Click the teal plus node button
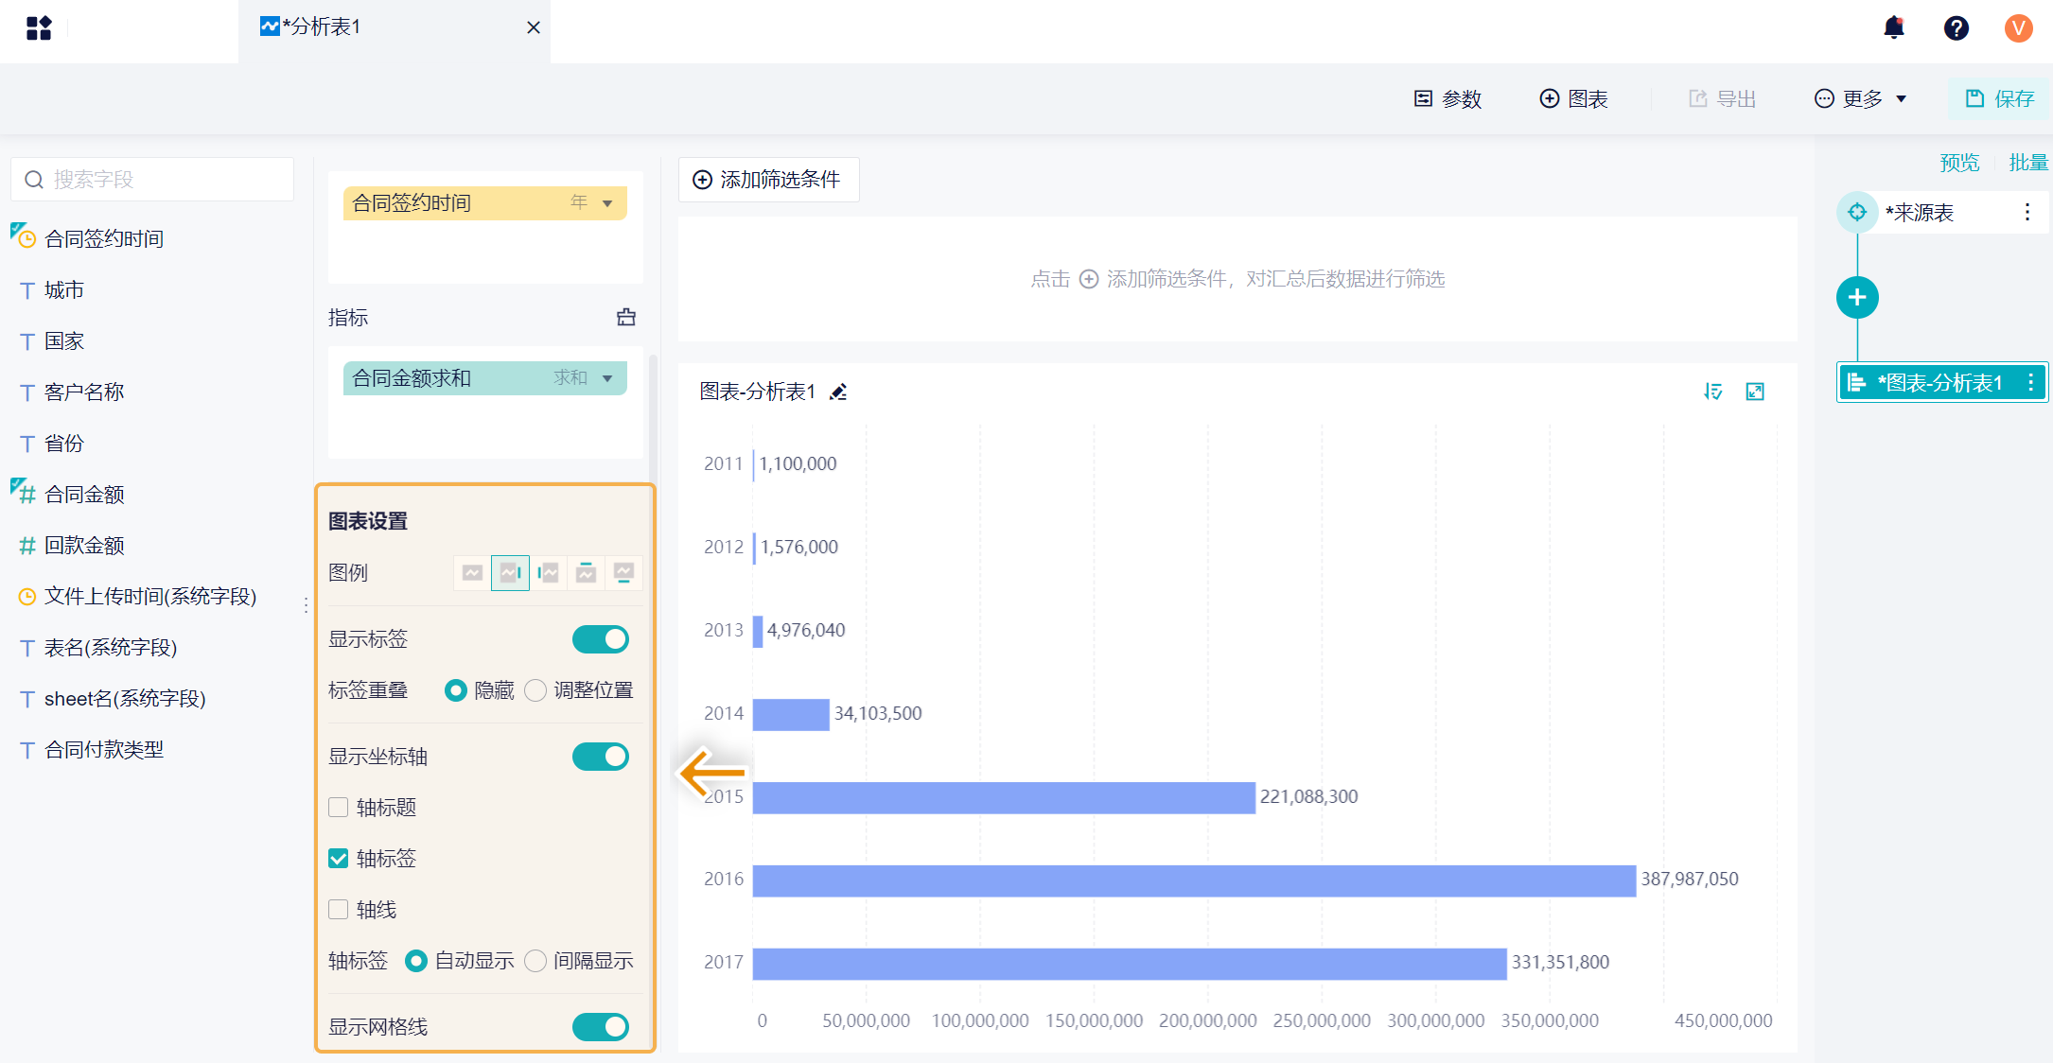 coord(1856,298)
